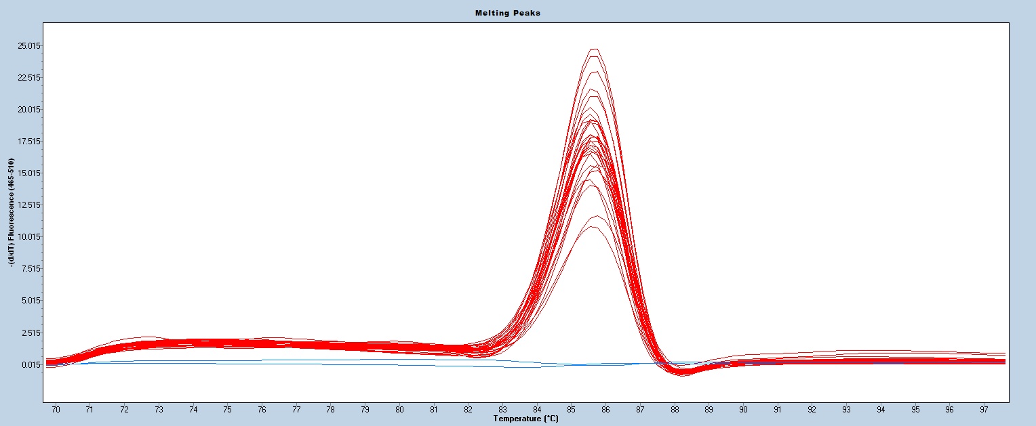Click the Temperature (°C) x-axis label

pyautogui.click(x=527, y=419)
